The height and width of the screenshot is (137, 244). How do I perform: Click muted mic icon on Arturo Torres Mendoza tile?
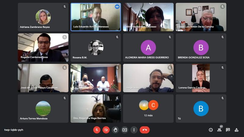pos(65,98)
